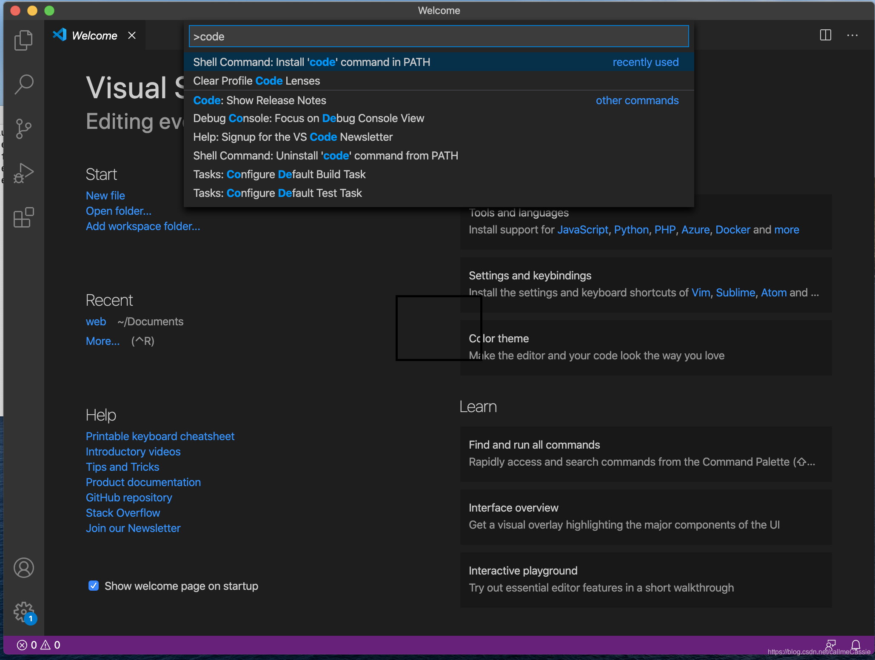Viewport: 875px width, 660px height.
Task: Click Add workspace folder... link
Action: point(143,226)
